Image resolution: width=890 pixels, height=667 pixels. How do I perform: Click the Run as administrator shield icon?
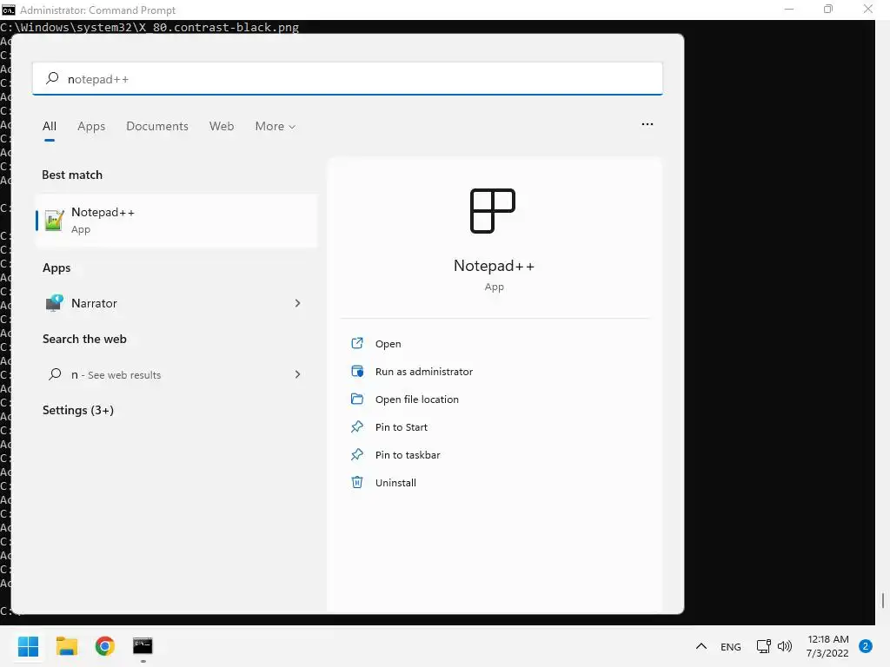tap(357, 371)
